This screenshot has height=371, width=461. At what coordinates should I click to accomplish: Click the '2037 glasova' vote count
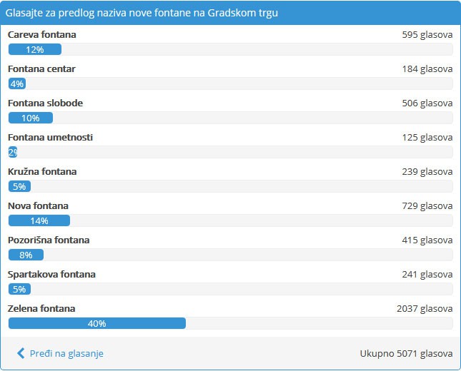click(x=425, y=309)
